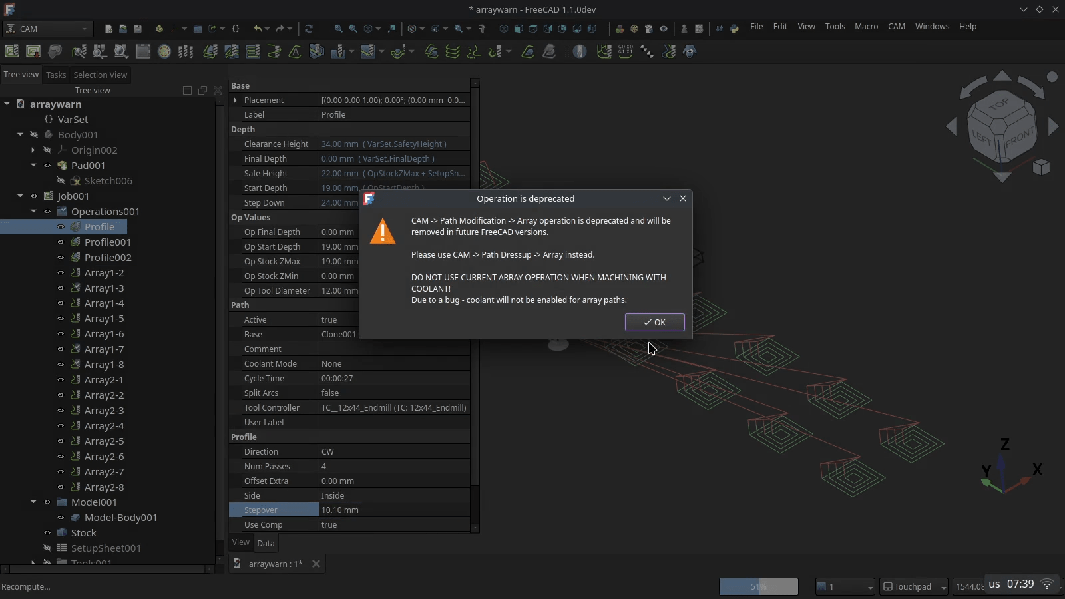Collapse the Operations001 tree node
The image size is (1065, 599).
(x=33, y=212)
